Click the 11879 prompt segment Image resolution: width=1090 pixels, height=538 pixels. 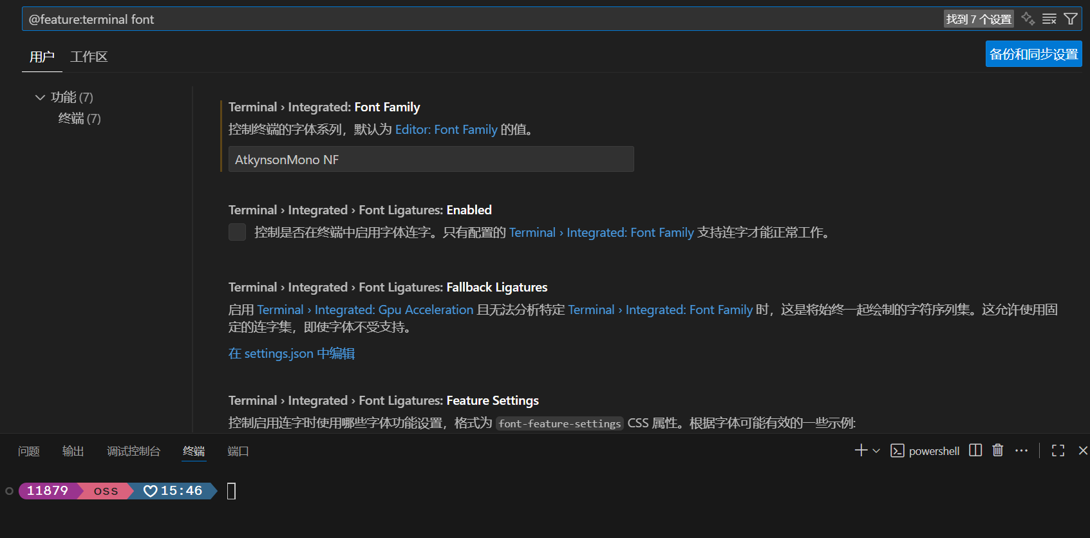coord(48,491)
